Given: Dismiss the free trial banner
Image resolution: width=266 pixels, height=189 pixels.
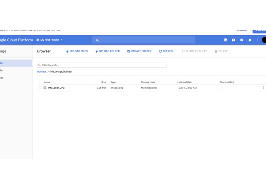Looking at the screenshot, I should [242, 30].
